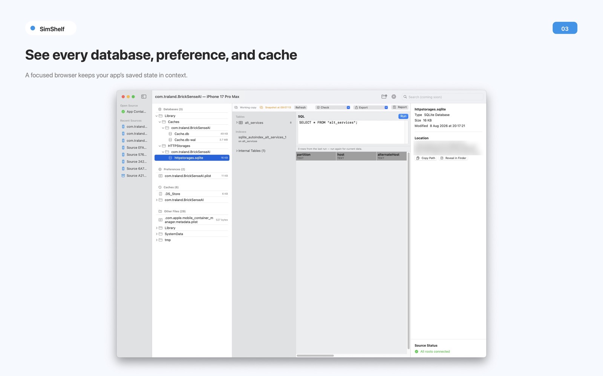Click the green check icon next to App Contai...

pyautogui.click(x=123, y=112)
